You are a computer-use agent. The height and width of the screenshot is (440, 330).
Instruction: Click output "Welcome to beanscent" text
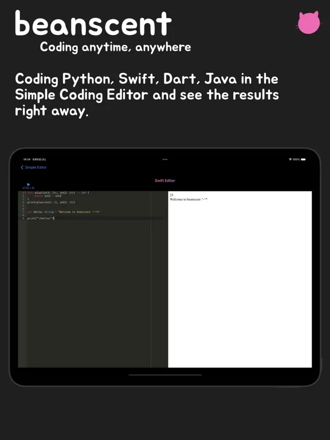185,199
